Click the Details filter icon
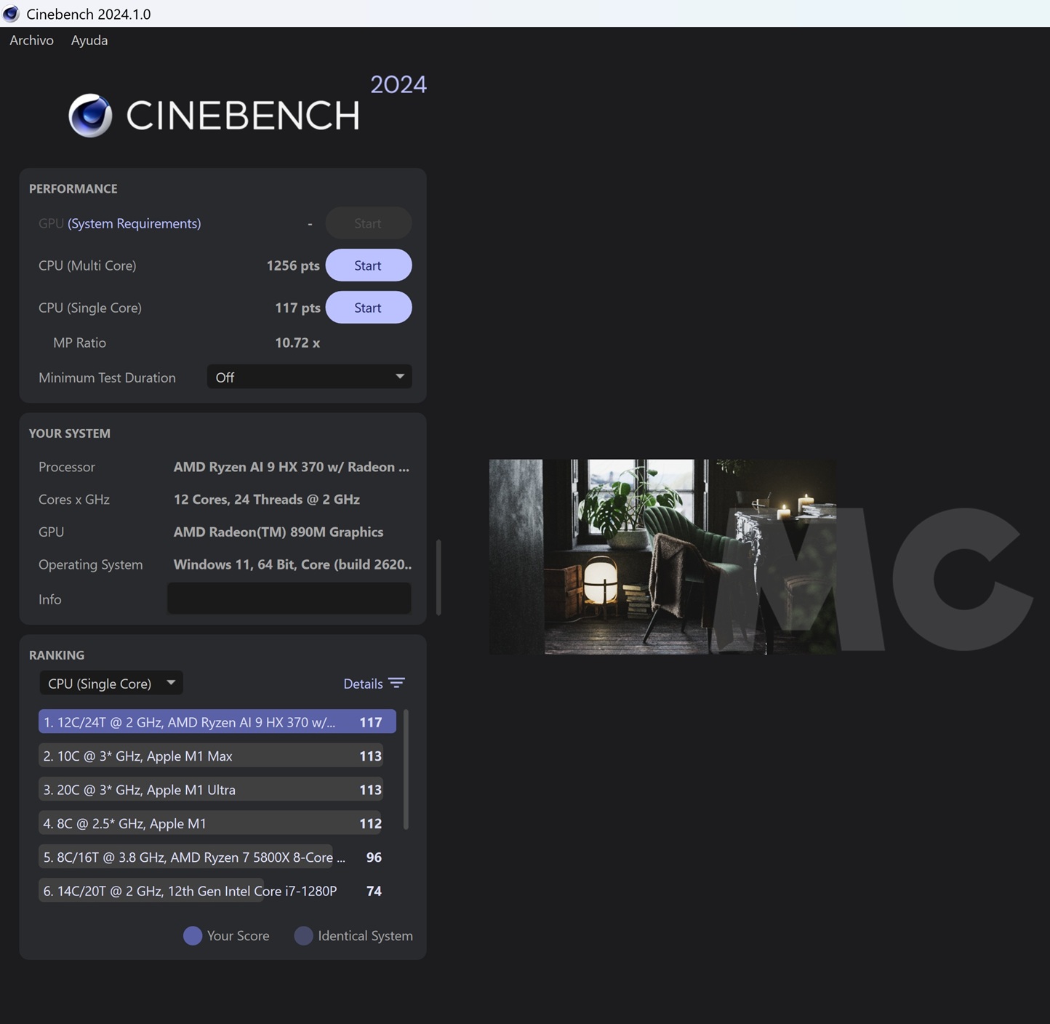This screenshot has width=1050, height=1024. [x=397, y=683]
